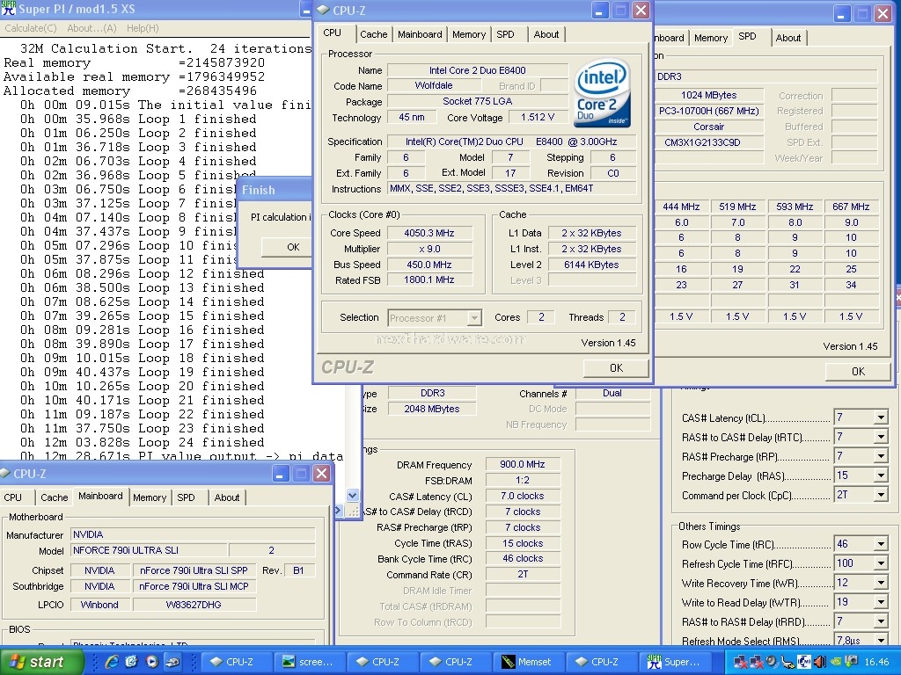Click motherboard model NFORCE 790i ULTRA SLI
Screen dimensions: 901x675
pos(148,550)
